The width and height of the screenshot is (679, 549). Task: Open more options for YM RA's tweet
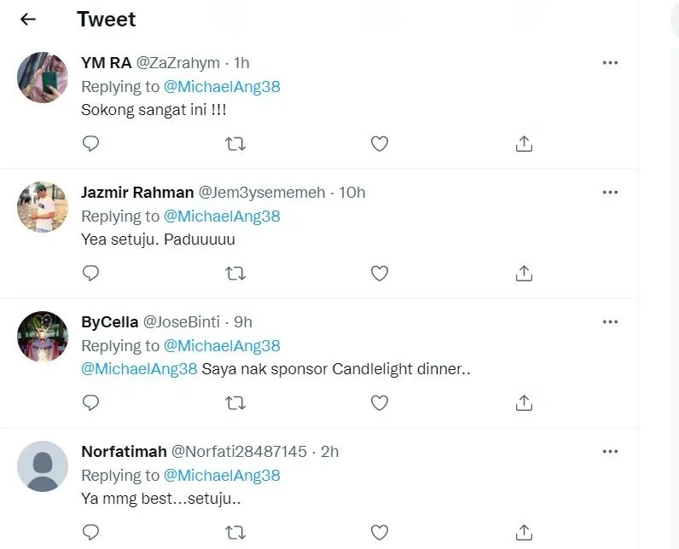coord(610,63)
